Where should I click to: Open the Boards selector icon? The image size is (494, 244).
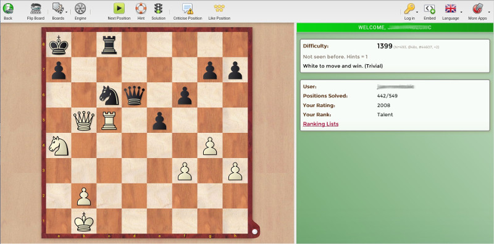point(57,9)
